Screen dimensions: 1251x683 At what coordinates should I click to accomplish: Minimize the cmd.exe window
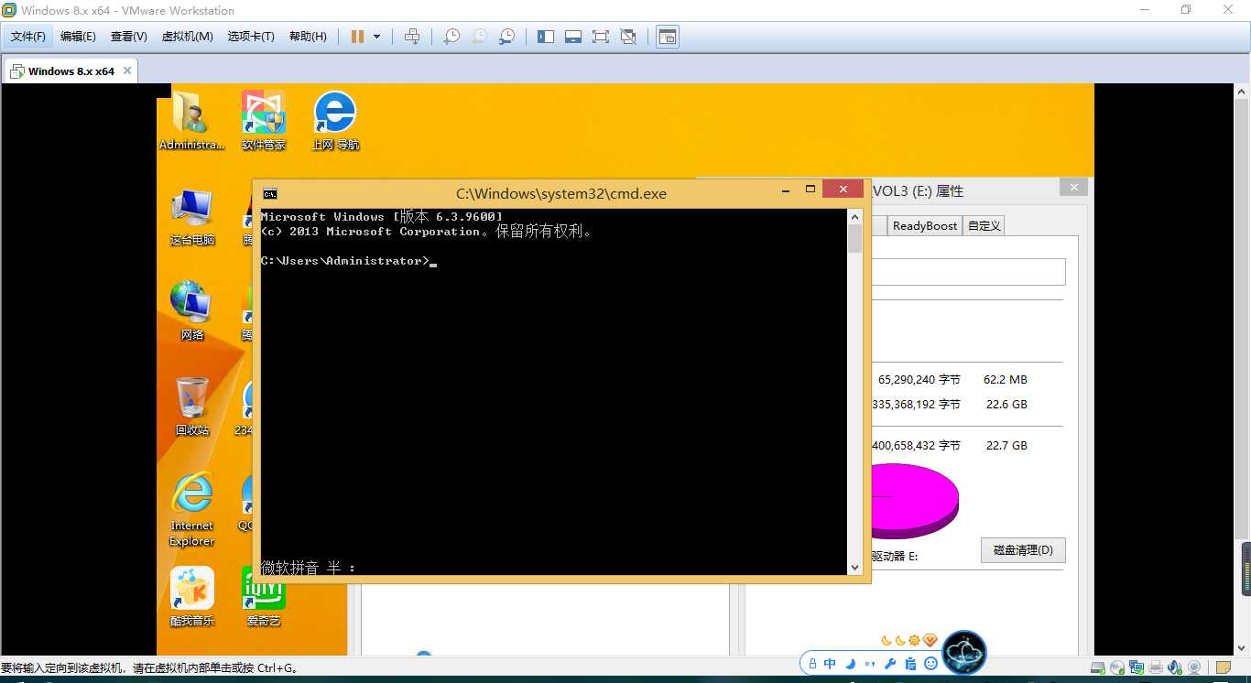coord(786,190)
